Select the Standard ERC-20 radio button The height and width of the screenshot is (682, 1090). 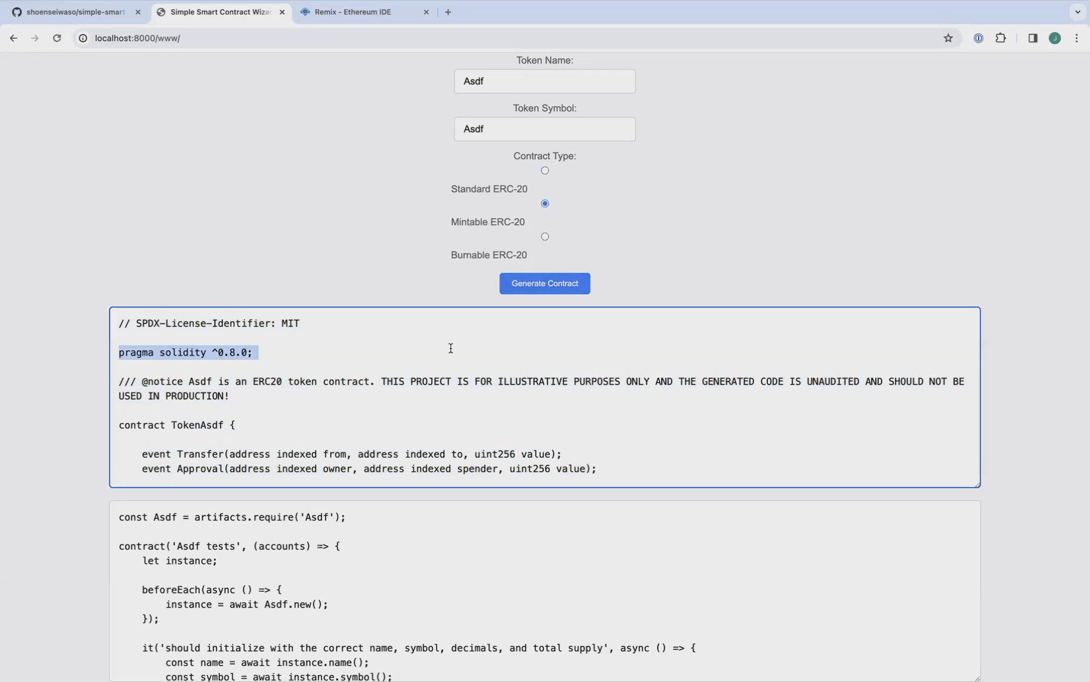[x=544, y=170]
